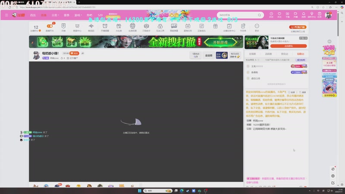345x194 pixels.
Task: Open Microsoft Edge from the taskbar
Action: (182, 191)
